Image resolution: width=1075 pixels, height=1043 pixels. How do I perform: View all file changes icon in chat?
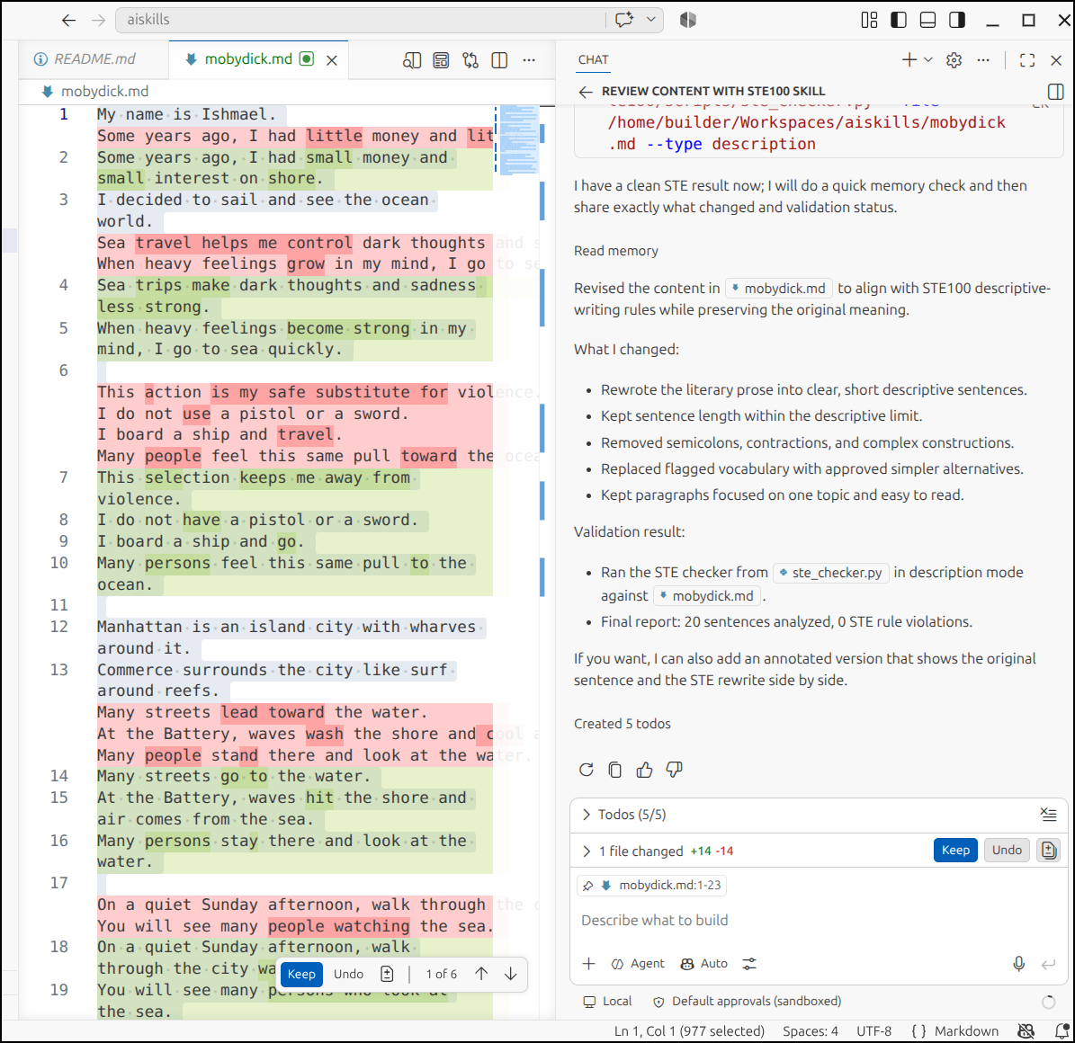point(1048,851)
